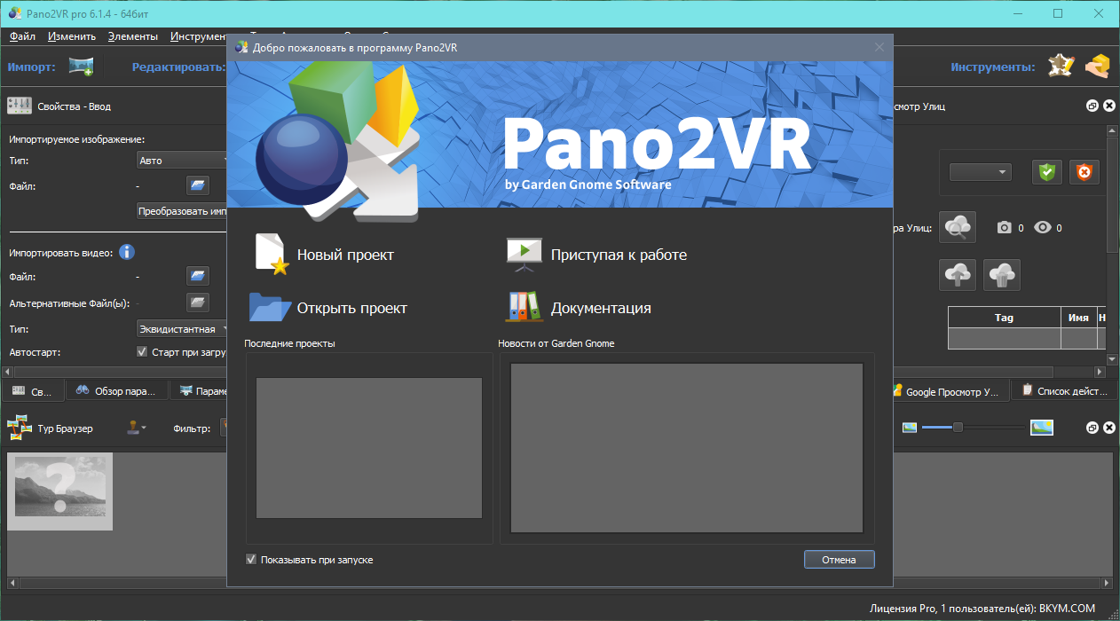The image size is (1120, 621).
Task: Click the blue info icon beside Импортировать видео
Action: [127, 253]
